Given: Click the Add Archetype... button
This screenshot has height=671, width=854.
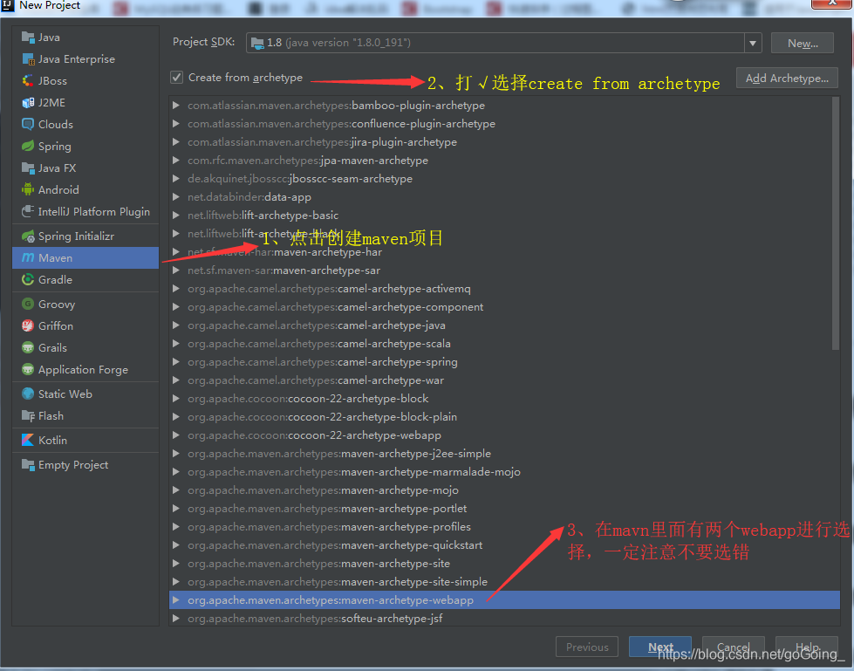Looking at the screenshot, I should point(787,78).
